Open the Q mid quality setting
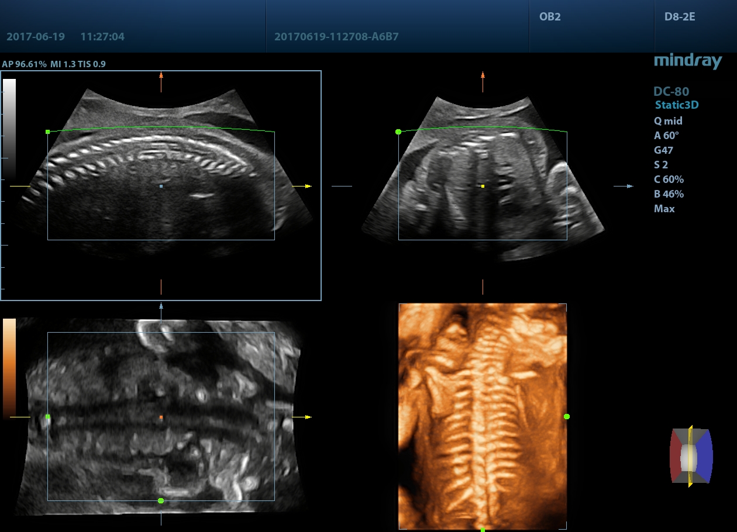Viewport: 737px width, 532px height. point(668,121)
